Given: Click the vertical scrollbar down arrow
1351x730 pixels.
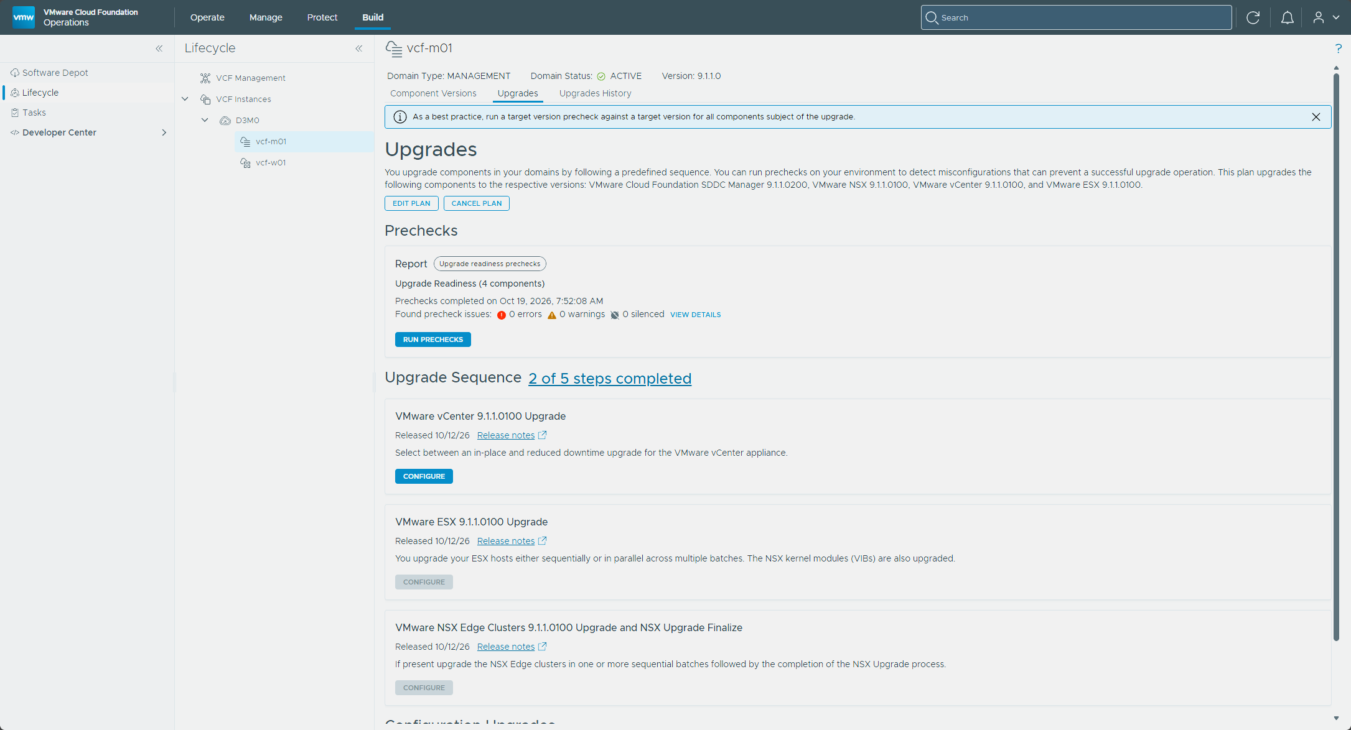Looking at the screenshot, I should (x=1336, y=718).
